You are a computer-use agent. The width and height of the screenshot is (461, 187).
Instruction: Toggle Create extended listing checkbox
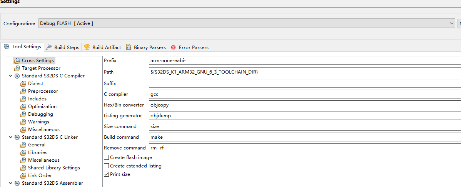click(107, 166)
